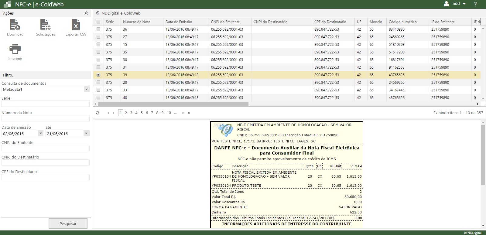Toggle the select-all header checkbox
This screenshot has height=235, width=486.
(98, 22)
